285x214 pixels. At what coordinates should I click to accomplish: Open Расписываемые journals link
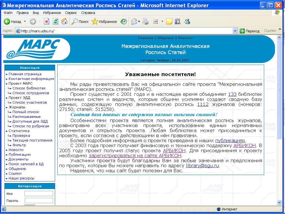point(26,117)
